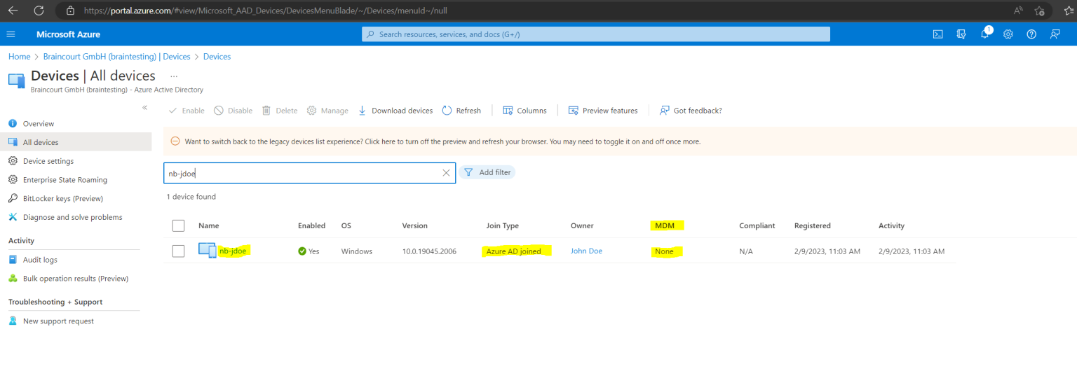1077x390 pixels.
Task: Open the Add filter dropdown
Action: (487, 172)
